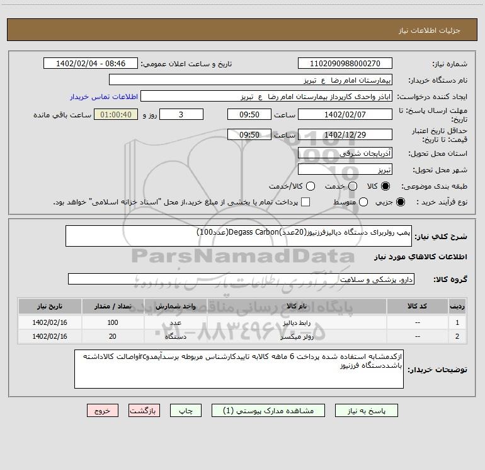Click the response deadline date 1402/02/07
Image resolution: width=485 pixels, height=470 pixels.
click(x=345, y=114)
